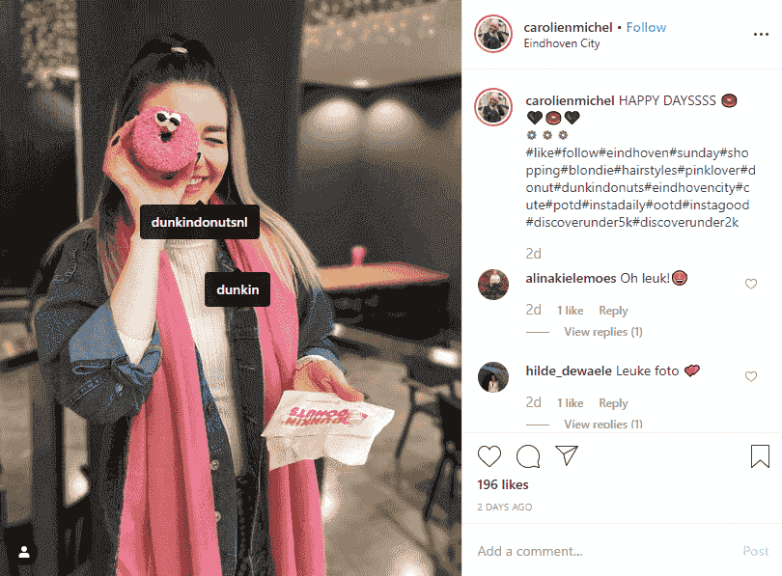The image size is (782, 576).
Task: Open the Eindhoven City location link
Action: tap(562, 43)
